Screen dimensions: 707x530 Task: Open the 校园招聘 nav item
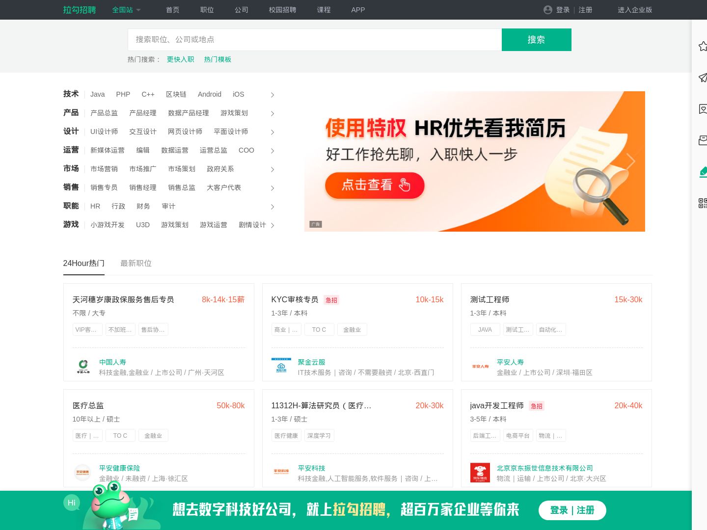(283, 10)
